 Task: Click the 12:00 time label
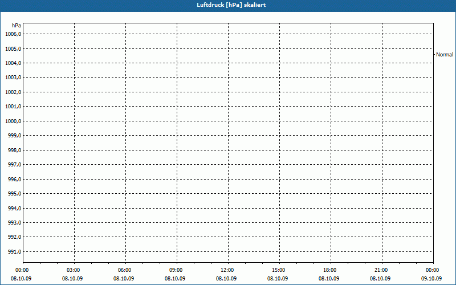227,270
